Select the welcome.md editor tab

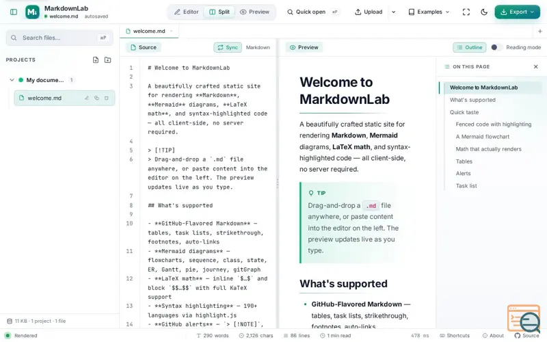149,31
